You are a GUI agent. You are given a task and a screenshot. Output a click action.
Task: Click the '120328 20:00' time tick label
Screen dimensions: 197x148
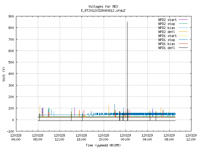[x=103, y=138]
